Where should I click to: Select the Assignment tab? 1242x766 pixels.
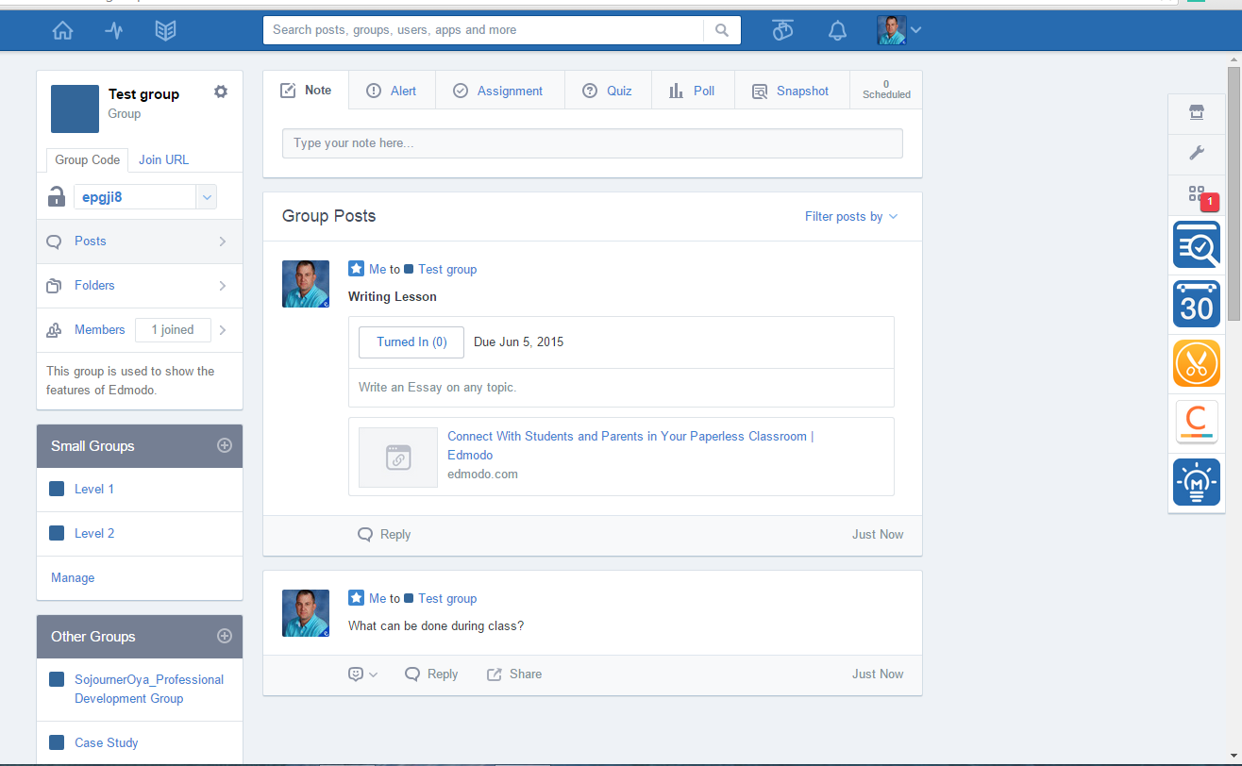point(499,91)
